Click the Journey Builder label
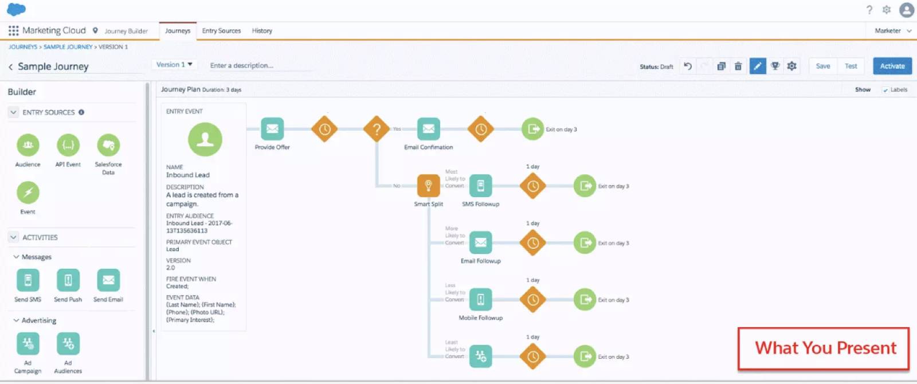Screen dimensions: 917x384 point(126,31)
